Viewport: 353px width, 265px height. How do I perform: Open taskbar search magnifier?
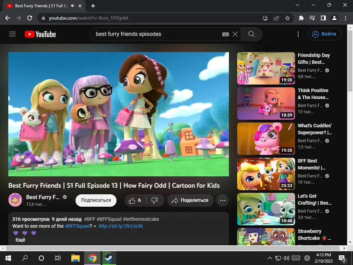[x=25, y=258]
